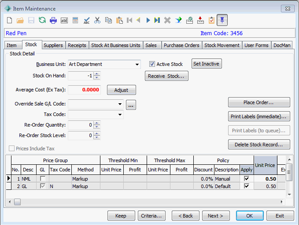This screenshot has height=225, width=299.
Task: Toggle Apply checkbox for Manual policy row
Action: [247, 178]
